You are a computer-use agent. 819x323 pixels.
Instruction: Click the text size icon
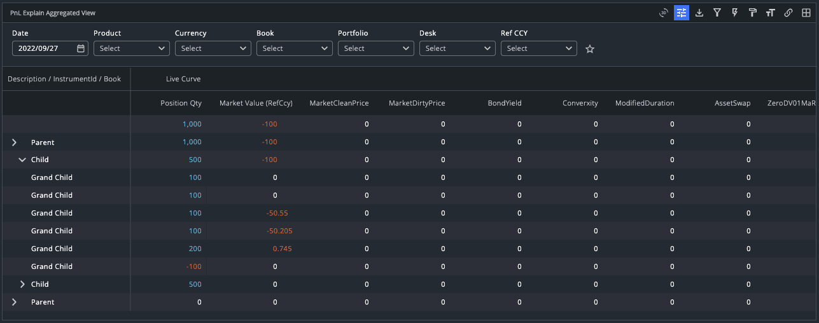771,13
